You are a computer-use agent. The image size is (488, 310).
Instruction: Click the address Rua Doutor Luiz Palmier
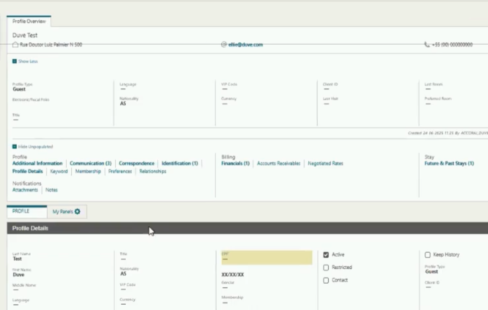tap(51, 45)
